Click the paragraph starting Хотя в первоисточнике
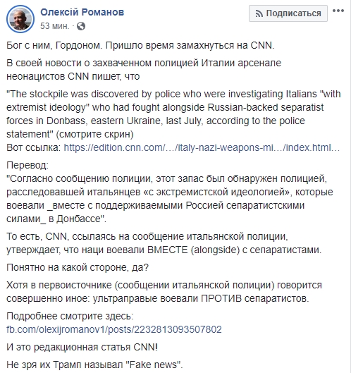351x373 pixels. click(164, 292)
